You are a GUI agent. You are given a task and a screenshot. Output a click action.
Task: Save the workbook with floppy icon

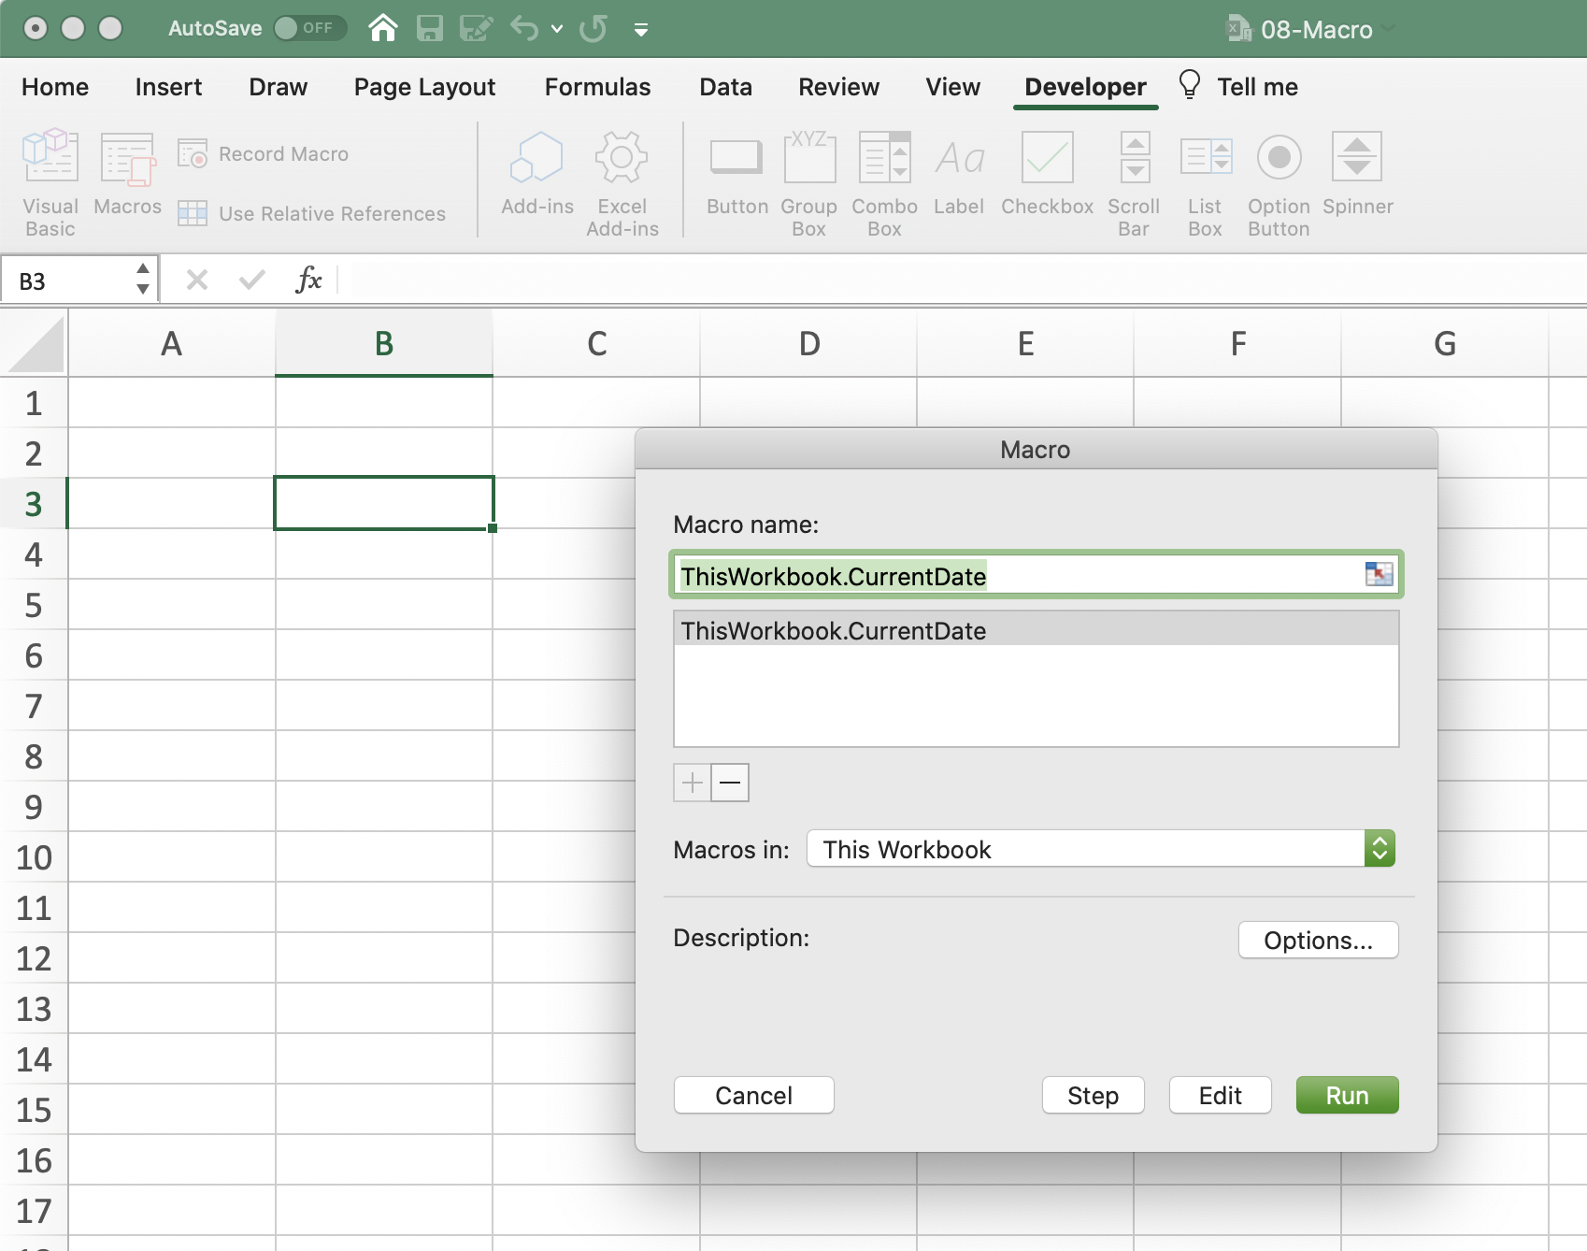(x=429, y=28)
